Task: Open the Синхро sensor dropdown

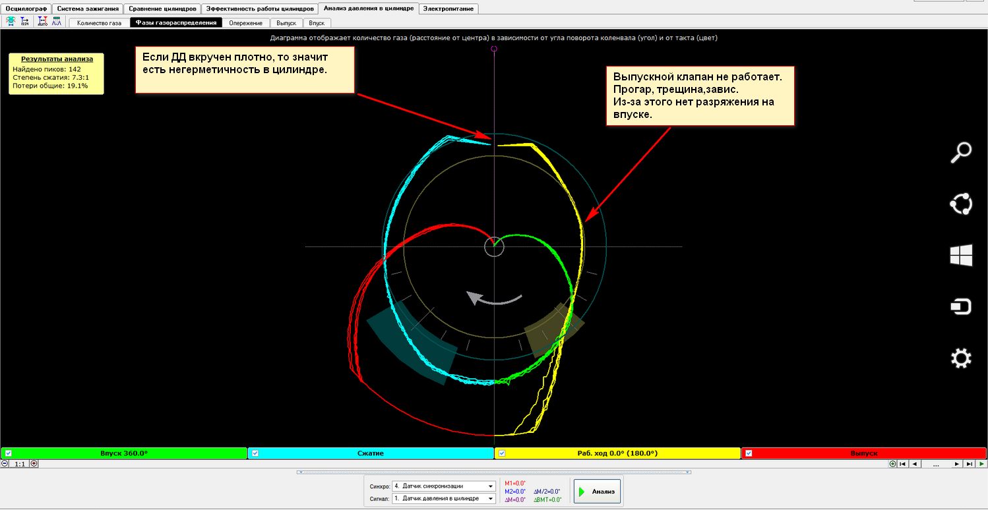Action: pyautogui.click(x=444, y=486)
